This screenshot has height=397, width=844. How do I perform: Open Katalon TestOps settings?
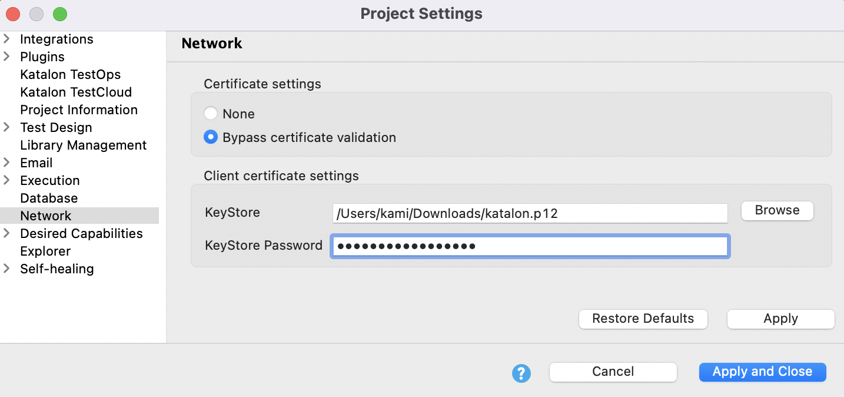click(x=70, y=74)
